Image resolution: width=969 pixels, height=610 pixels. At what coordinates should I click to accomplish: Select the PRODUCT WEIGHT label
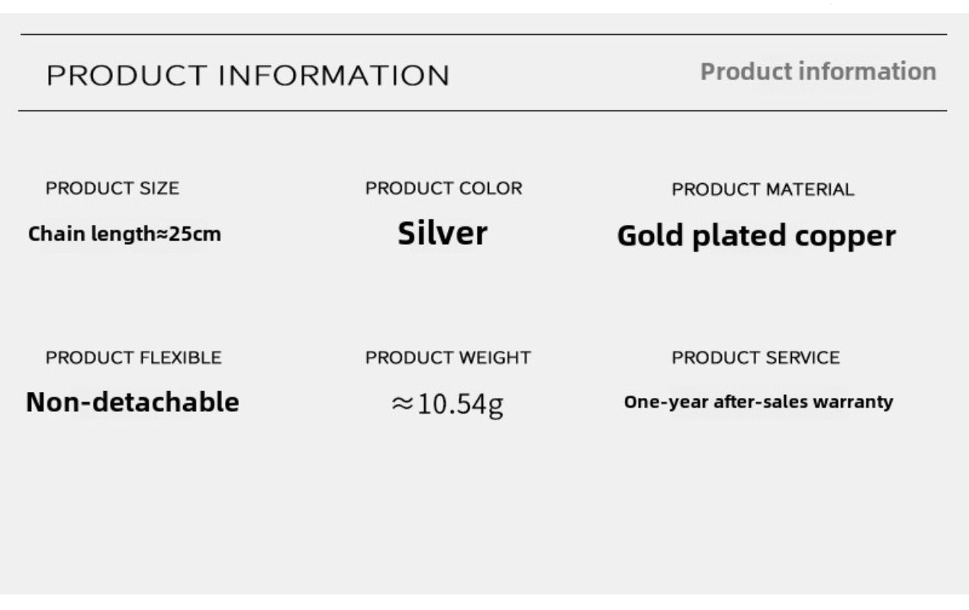(x=448, y=358)
